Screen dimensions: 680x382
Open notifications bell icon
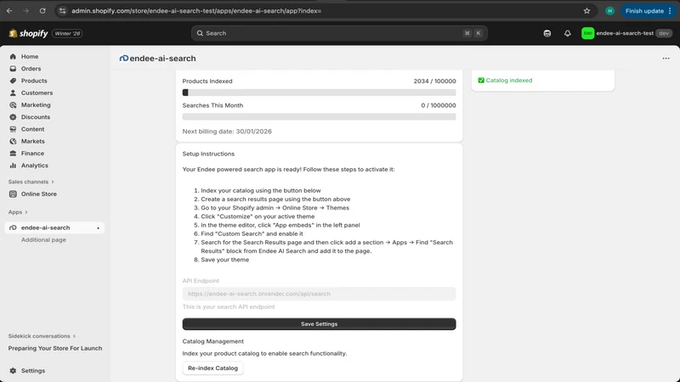click(x=567, y=33)
